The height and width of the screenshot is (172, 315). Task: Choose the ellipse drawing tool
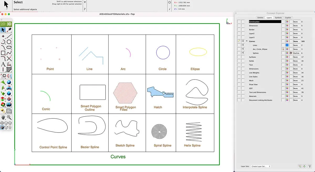[x=9, y=47]
